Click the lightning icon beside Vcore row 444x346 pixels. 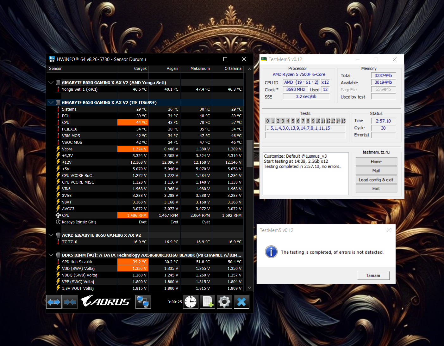(x=58, y=149)
